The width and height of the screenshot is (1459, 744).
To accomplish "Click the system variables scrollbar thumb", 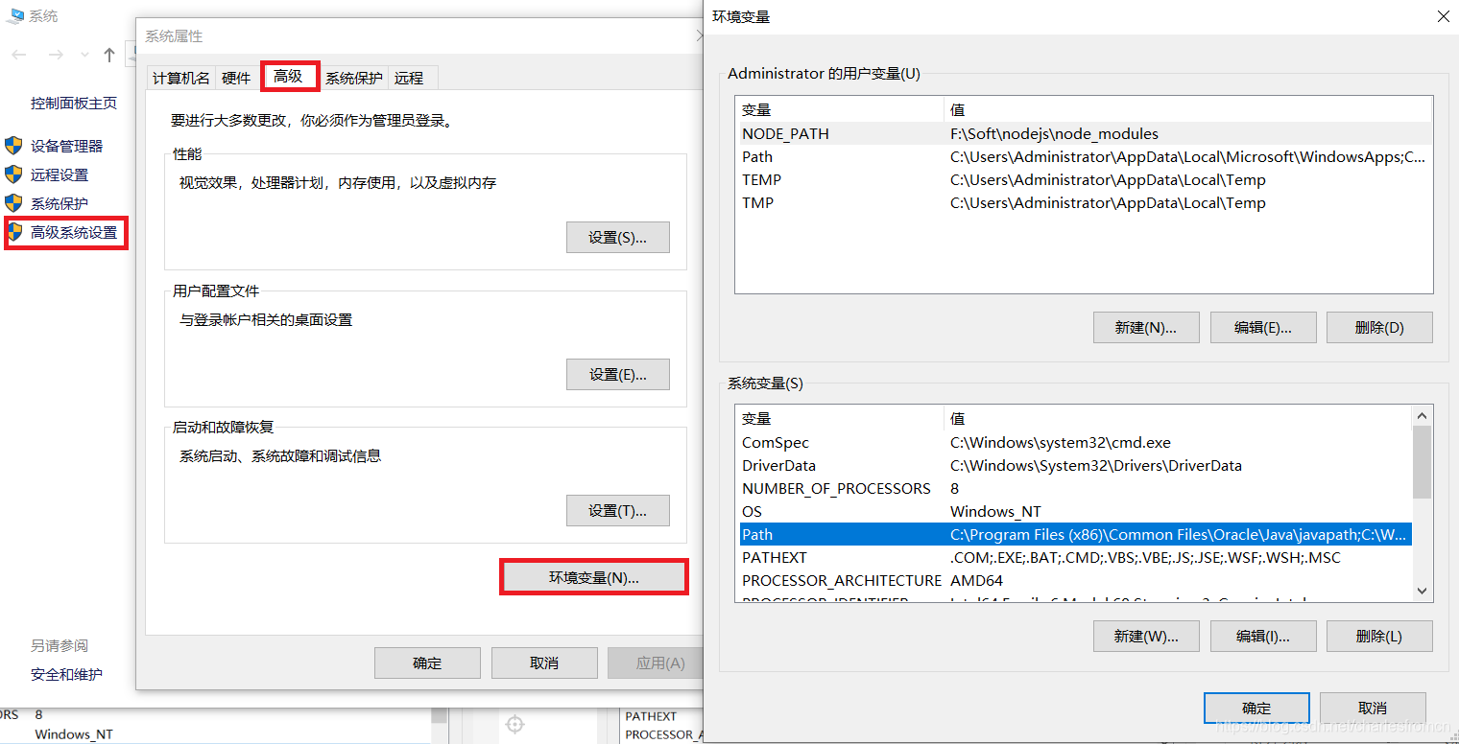I will coord(1423,462).
